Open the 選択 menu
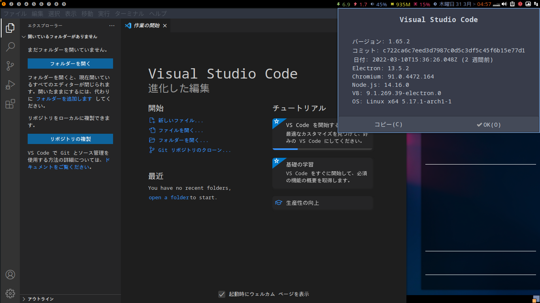The image size is (540, 303). 54,14
